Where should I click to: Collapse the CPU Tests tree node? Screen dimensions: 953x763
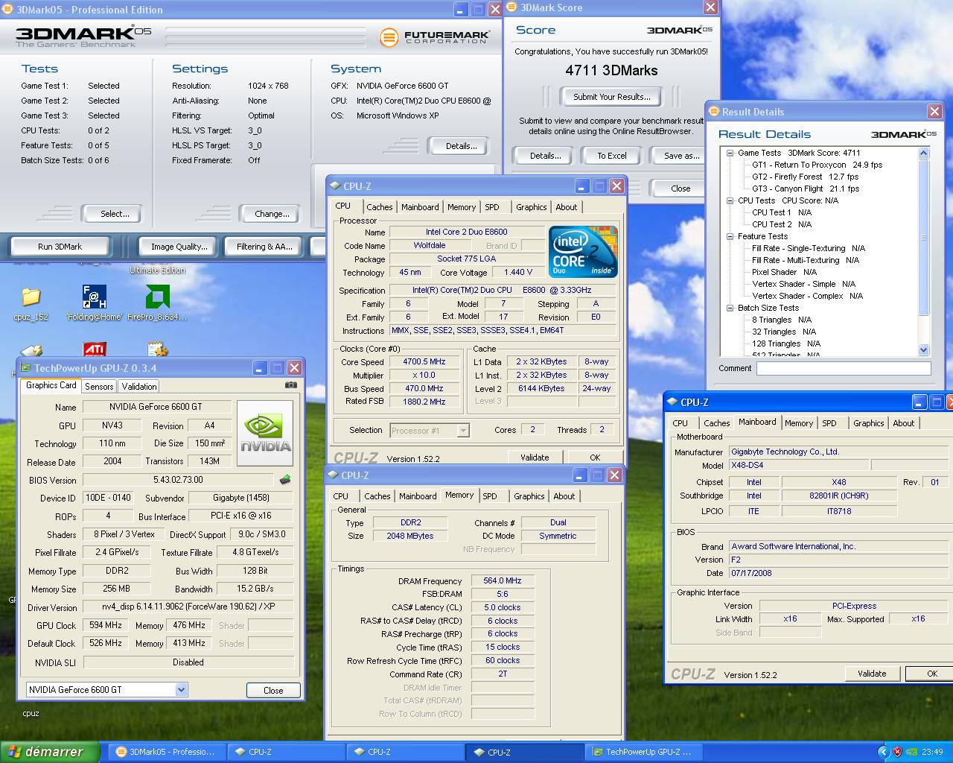730,200
